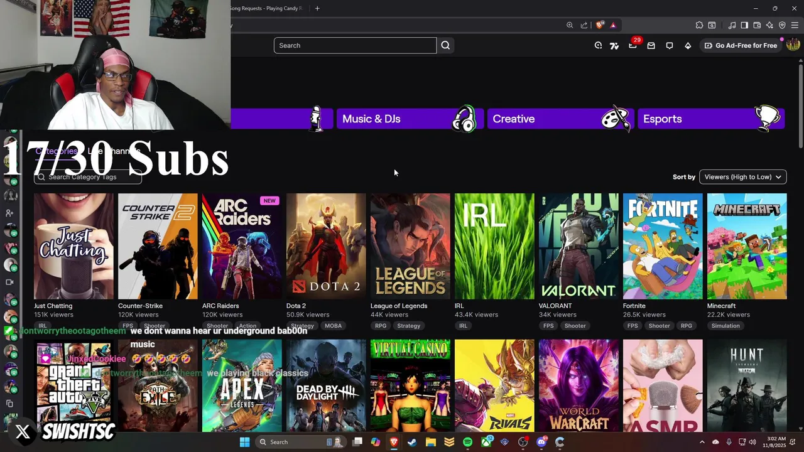Image resolution: width=804 pixels, height=452 pixels.
Task: Open Steam from the taskbar
Action: (412, 442)
